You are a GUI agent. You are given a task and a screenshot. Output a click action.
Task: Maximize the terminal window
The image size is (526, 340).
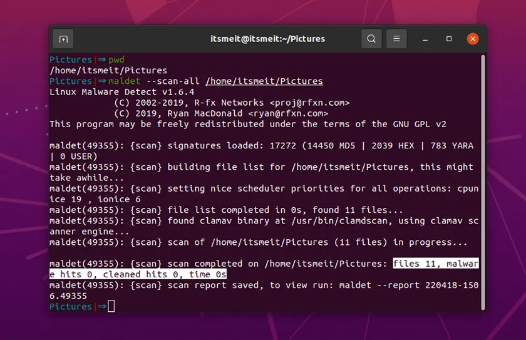[x=449, y=39]
